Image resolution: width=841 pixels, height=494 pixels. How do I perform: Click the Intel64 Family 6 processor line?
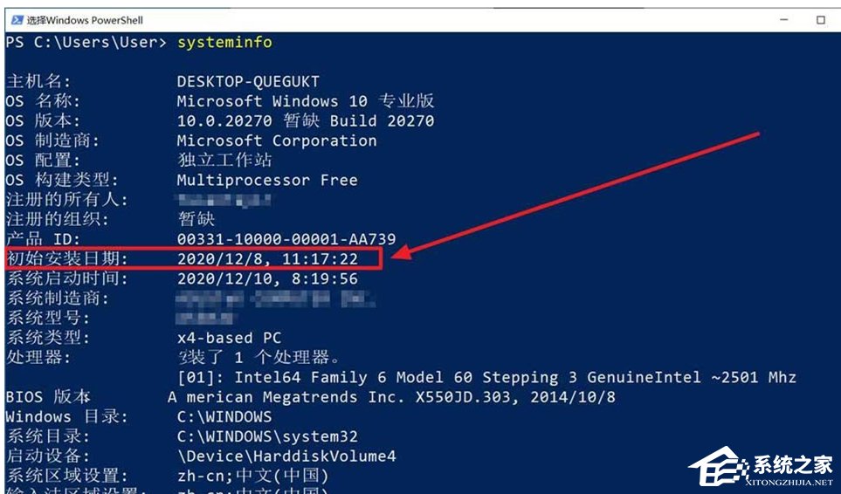tap(486, 377)
